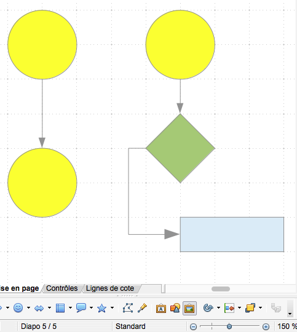The width and height of the screenshot is (297, 332).
Task: Click the insert picture from file icon
Action: pyautogui.click(x=189, y=308)
